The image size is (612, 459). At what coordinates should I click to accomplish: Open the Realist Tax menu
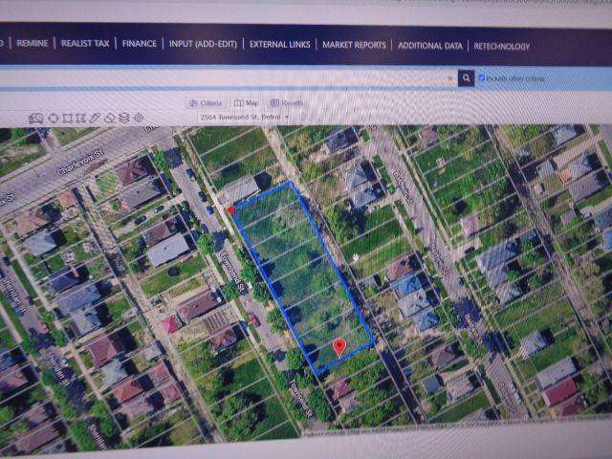[x=85, y=44]
